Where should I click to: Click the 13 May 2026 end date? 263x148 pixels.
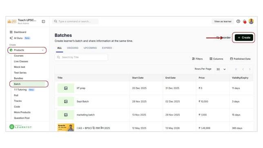[x=172, y=128]
